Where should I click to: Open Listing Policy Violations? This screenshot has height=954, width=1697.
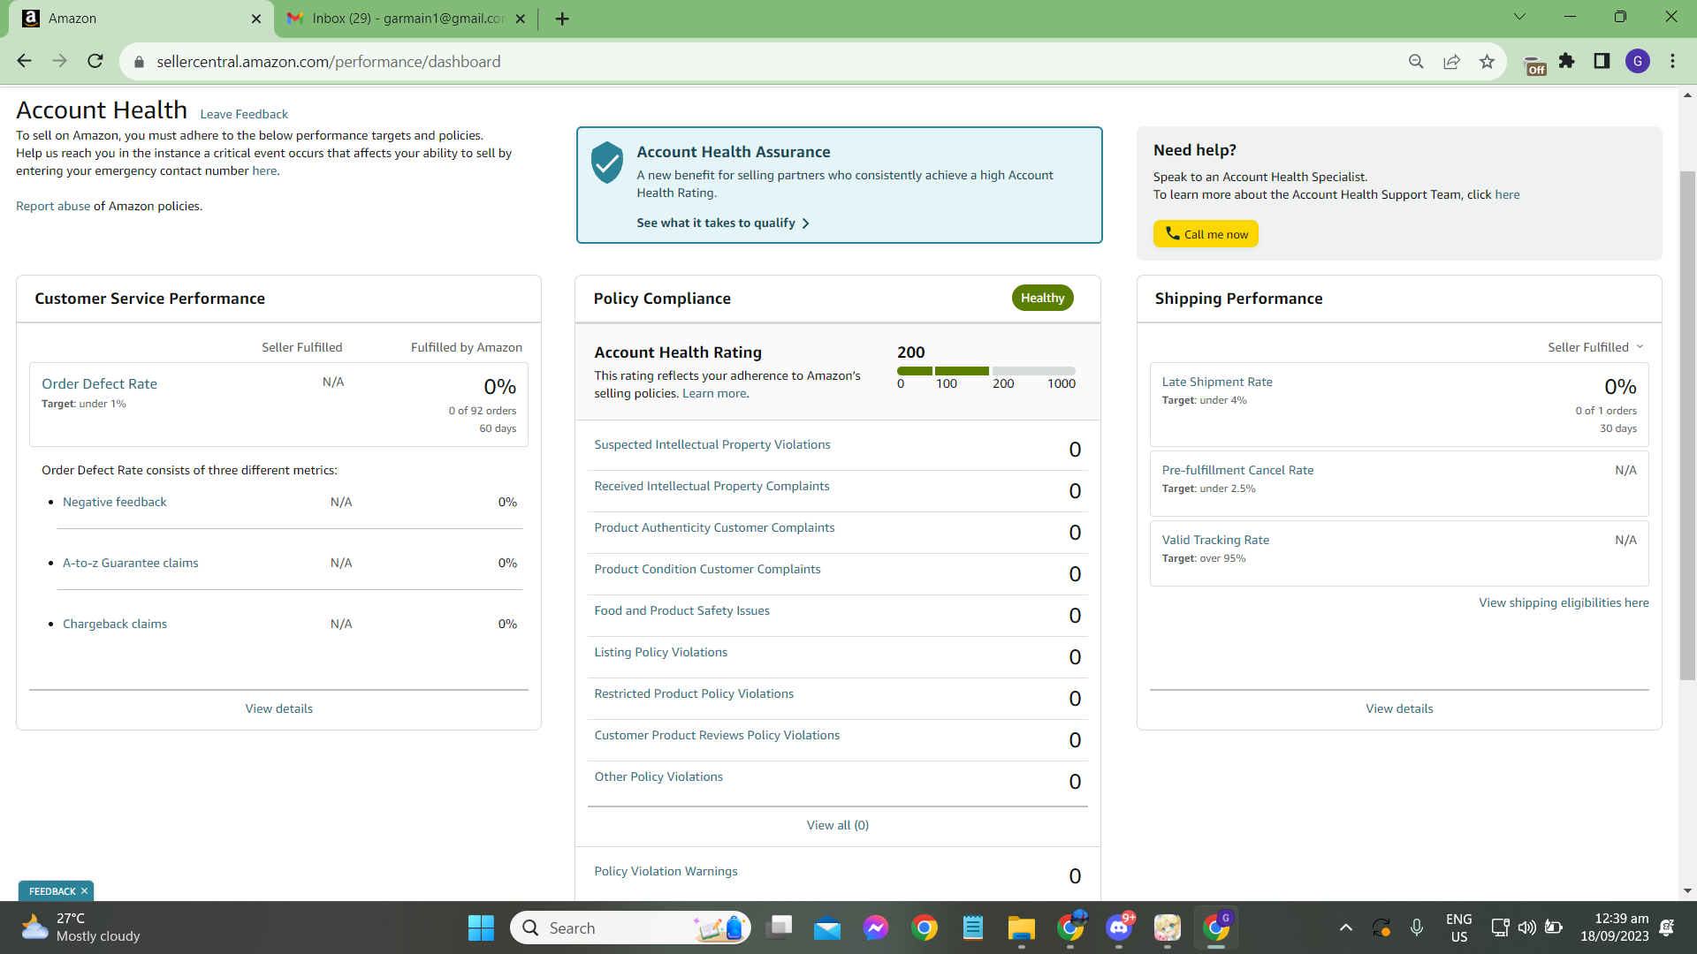(661, 652)
